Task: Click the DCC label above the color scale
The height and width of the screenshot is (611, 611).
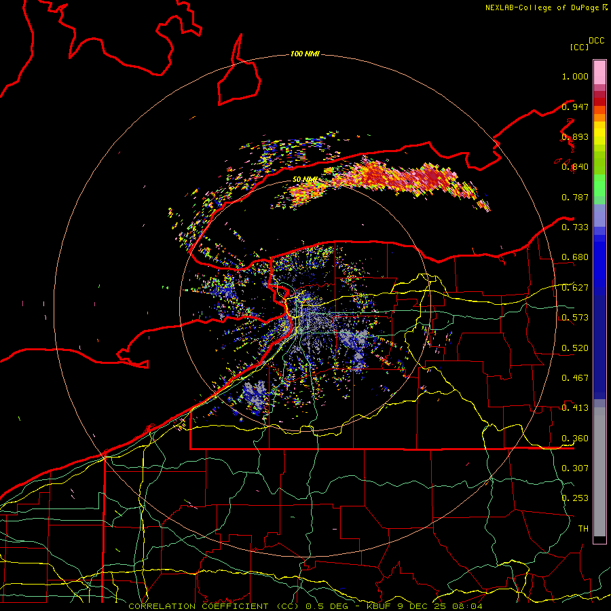Action: [x=597, y=41]
